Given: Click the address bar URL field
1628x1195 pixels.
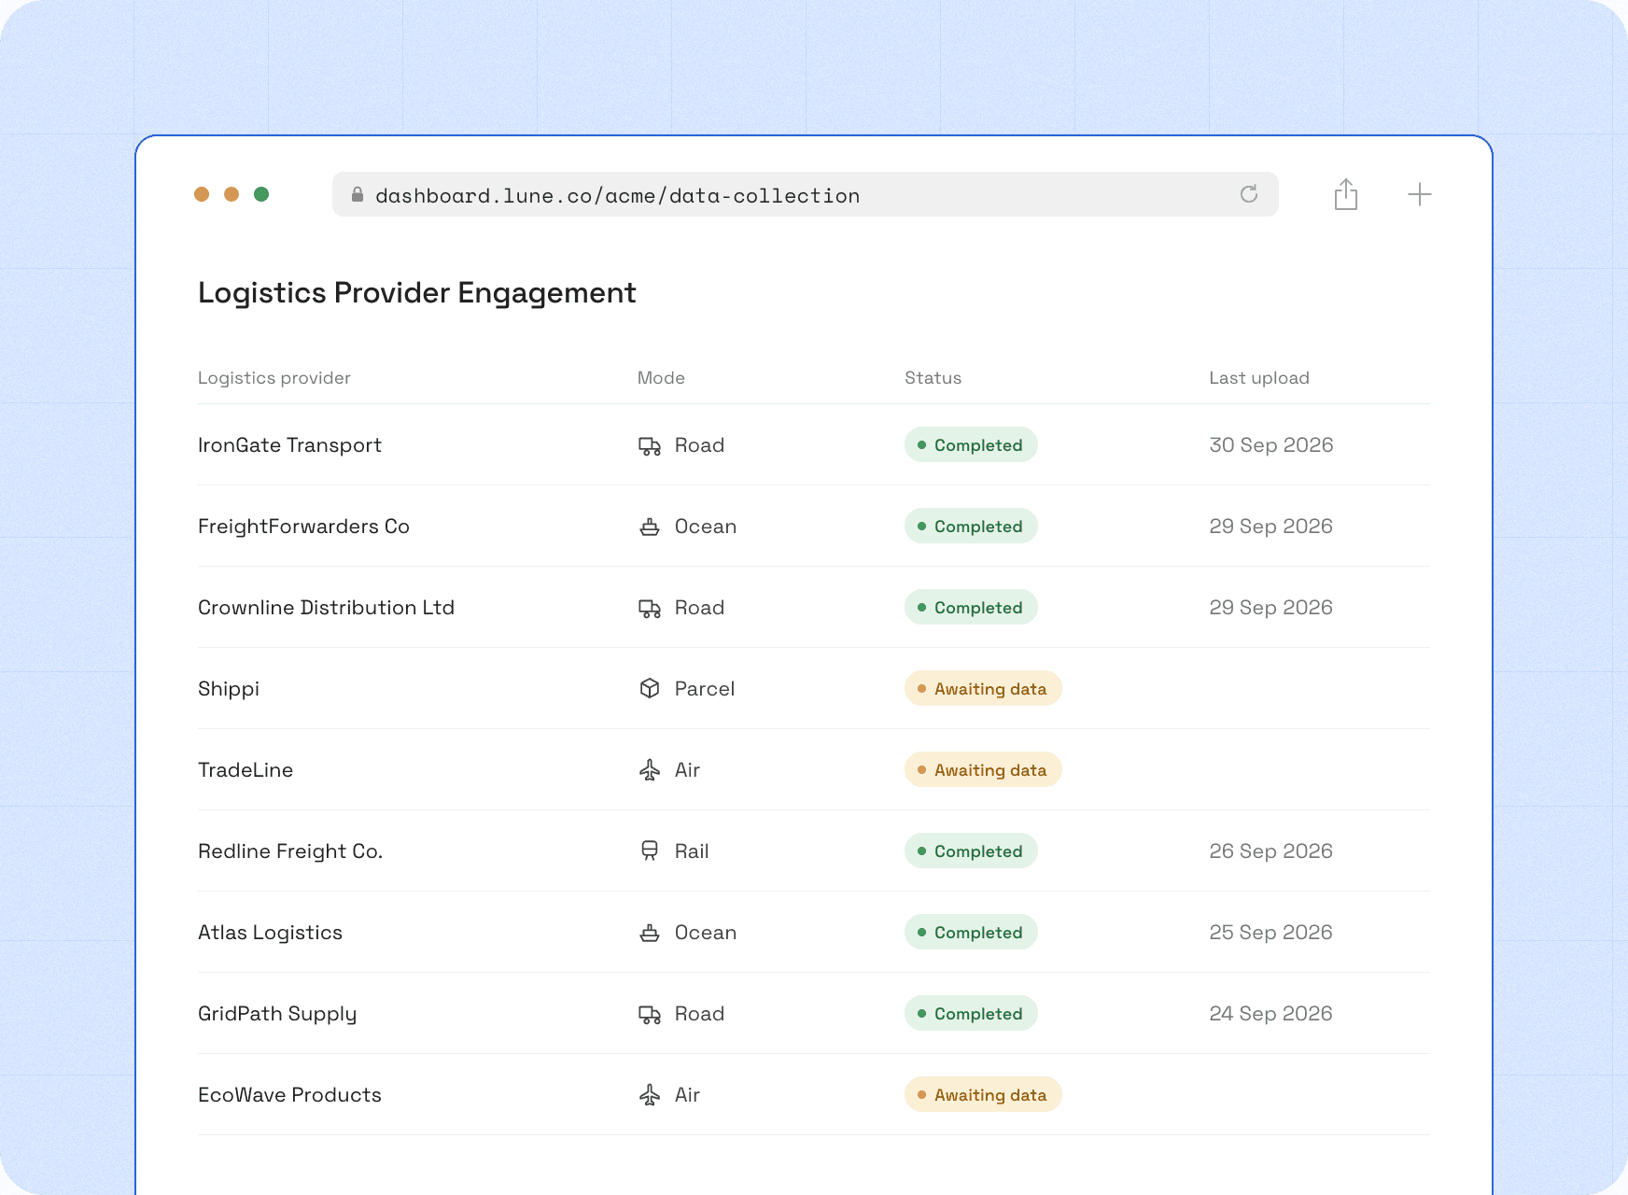Looking at the screenshot, I should [x=806, y=194].
